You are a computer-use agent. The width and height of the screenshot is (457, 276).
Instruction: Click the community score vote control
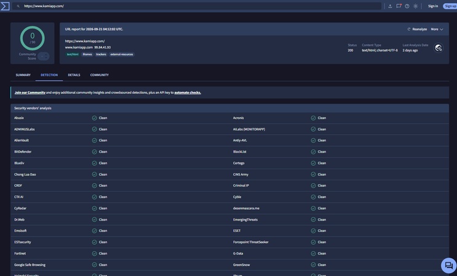(x=44, y=56)
